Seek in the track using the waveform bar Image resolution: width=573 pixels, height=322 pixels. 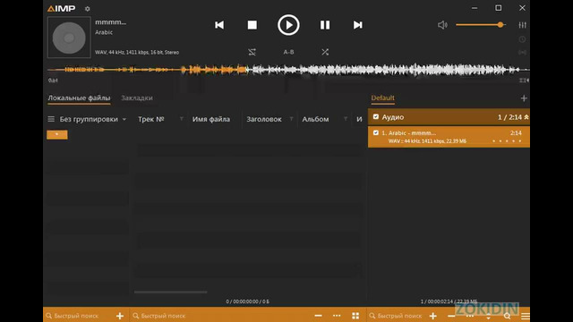288,70
